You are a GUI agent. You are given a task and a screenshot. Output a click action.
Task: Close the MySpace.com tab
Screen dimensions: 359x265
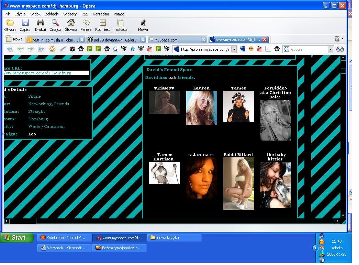tap(203, 40)
